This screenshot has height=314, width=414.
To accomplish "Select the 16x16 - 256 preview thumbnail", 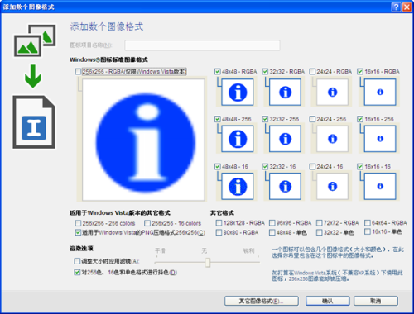I will tap(380, 139).
